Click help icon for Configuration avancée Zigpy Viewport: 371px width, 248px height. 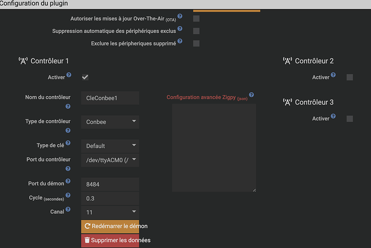coord(251,95)
